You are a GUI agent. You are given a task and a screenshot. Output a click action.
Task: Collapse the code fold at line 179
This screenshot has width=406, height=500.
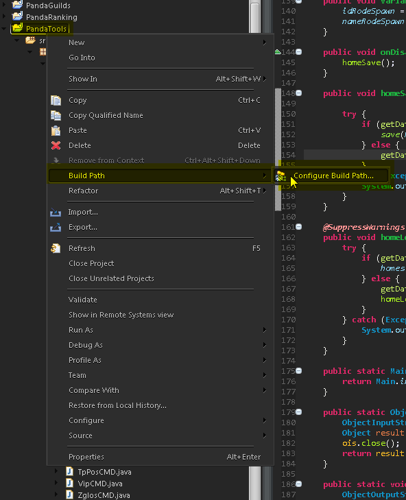coord(299,412)
